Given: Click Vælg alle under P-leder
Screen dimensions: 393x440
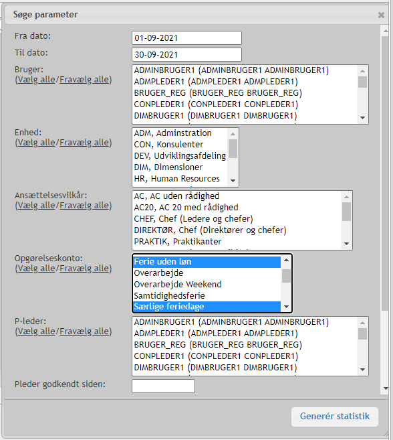Looking at the screenshot, I should click(x=36, y=331).
